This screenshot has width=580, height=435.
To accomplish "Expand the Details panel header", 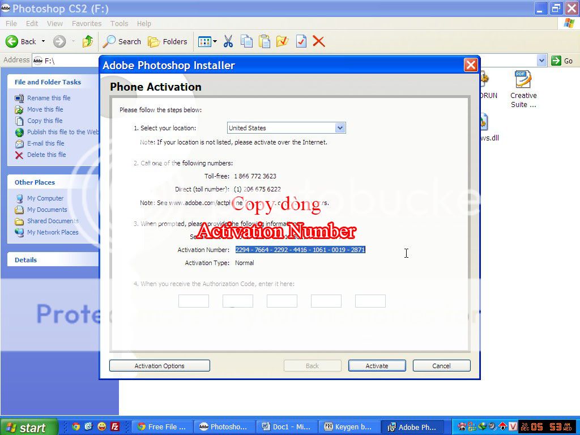I will point(53,260).
